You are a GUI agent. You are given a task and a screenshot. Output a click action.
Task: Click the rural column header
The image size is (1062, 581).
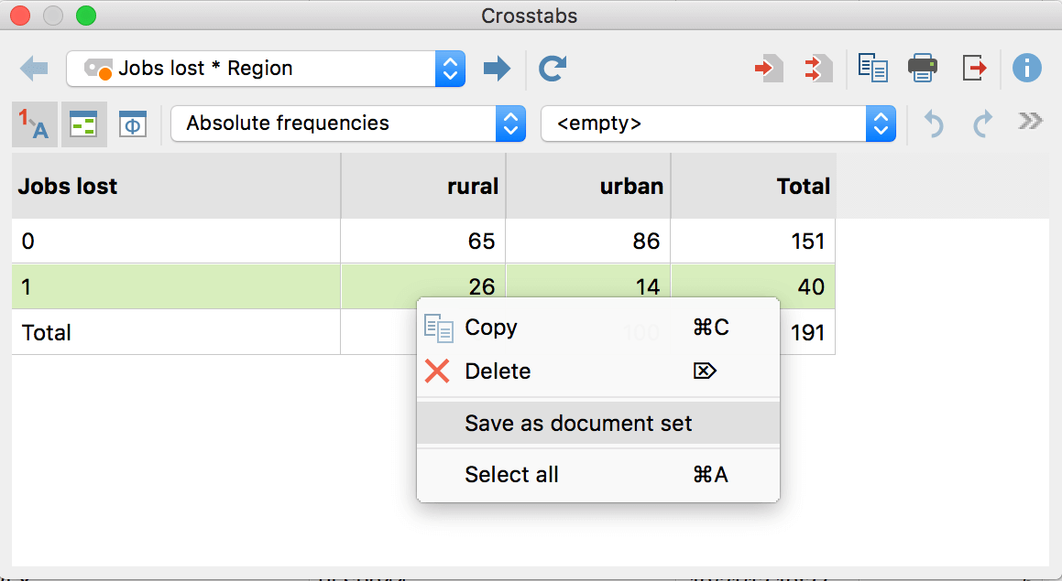[423, 186]
